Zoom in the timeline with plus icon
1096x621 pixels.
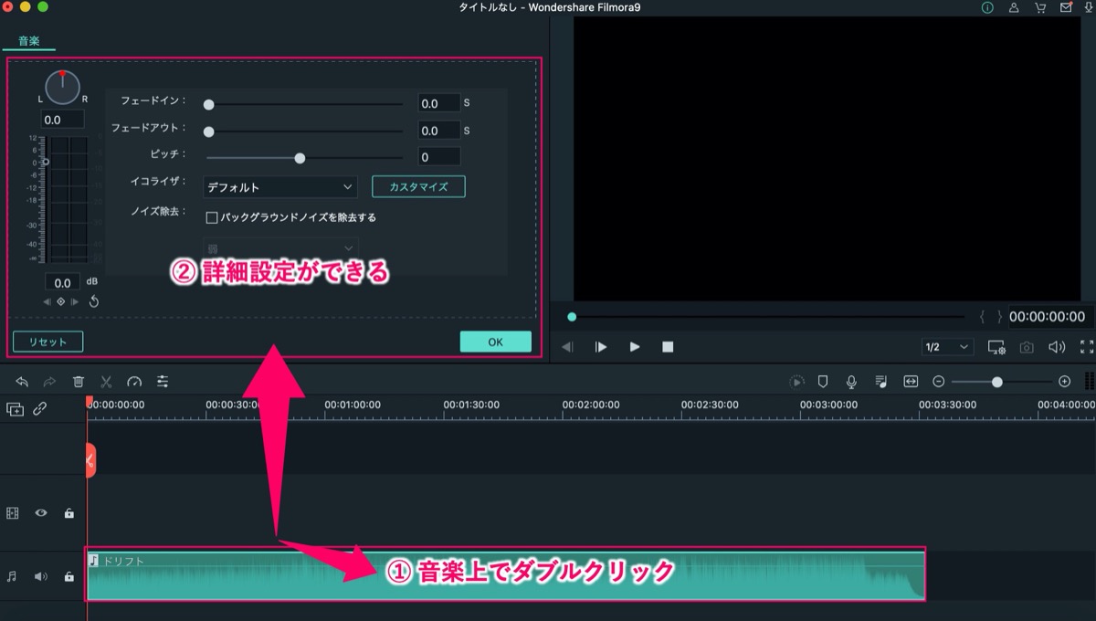tap(1064, 382)
